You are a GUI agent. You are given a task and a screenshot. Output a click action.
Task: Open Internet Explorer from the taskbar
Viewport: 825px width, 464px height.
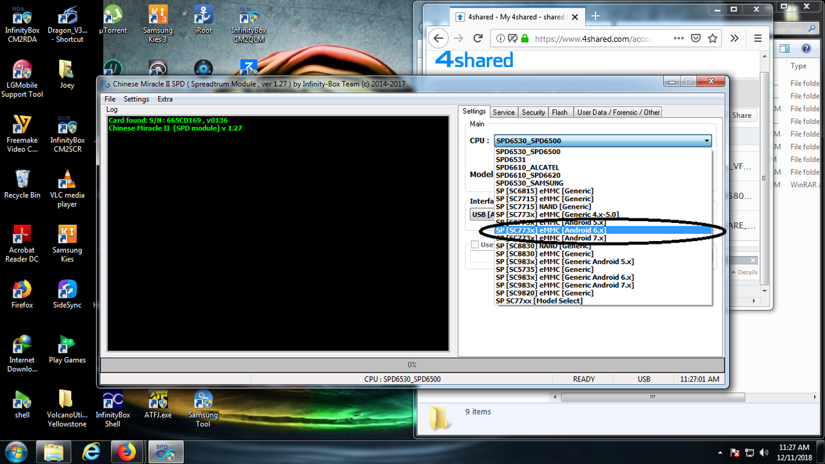pos(92,452)
